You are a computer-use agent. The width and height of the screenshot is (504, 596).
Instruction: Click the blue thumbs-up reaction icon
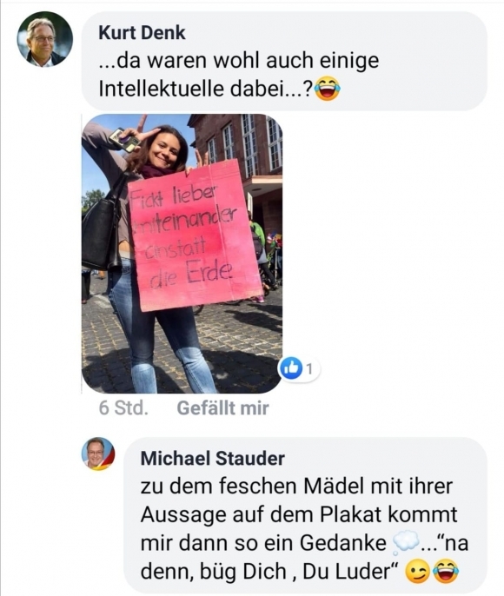[290, 368]
